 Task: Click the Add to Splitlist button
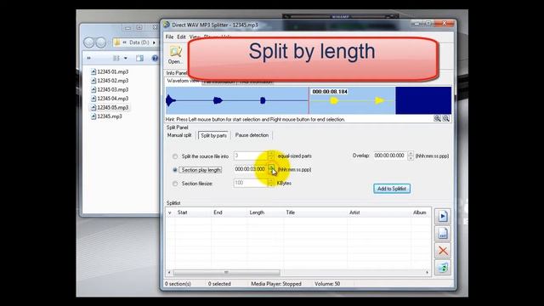(392, 189)
